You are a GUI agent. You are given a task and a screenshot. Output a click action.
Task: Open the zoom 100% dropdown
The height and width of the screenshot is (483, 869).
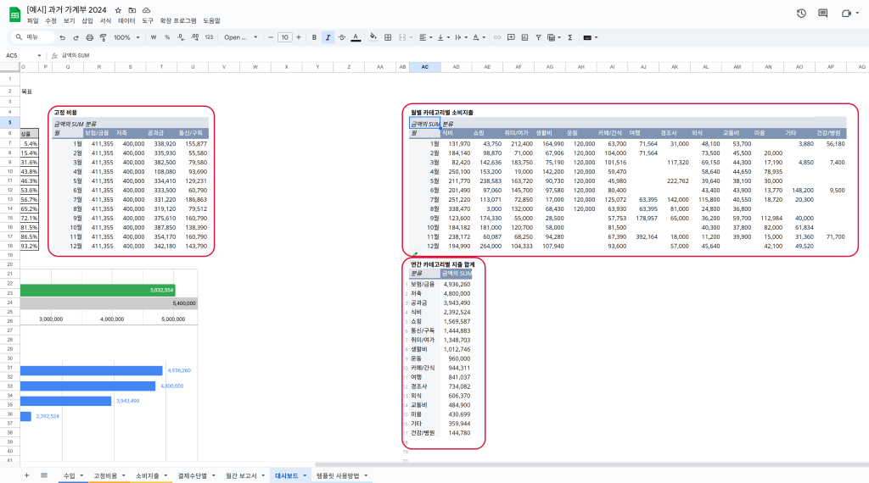126,37
